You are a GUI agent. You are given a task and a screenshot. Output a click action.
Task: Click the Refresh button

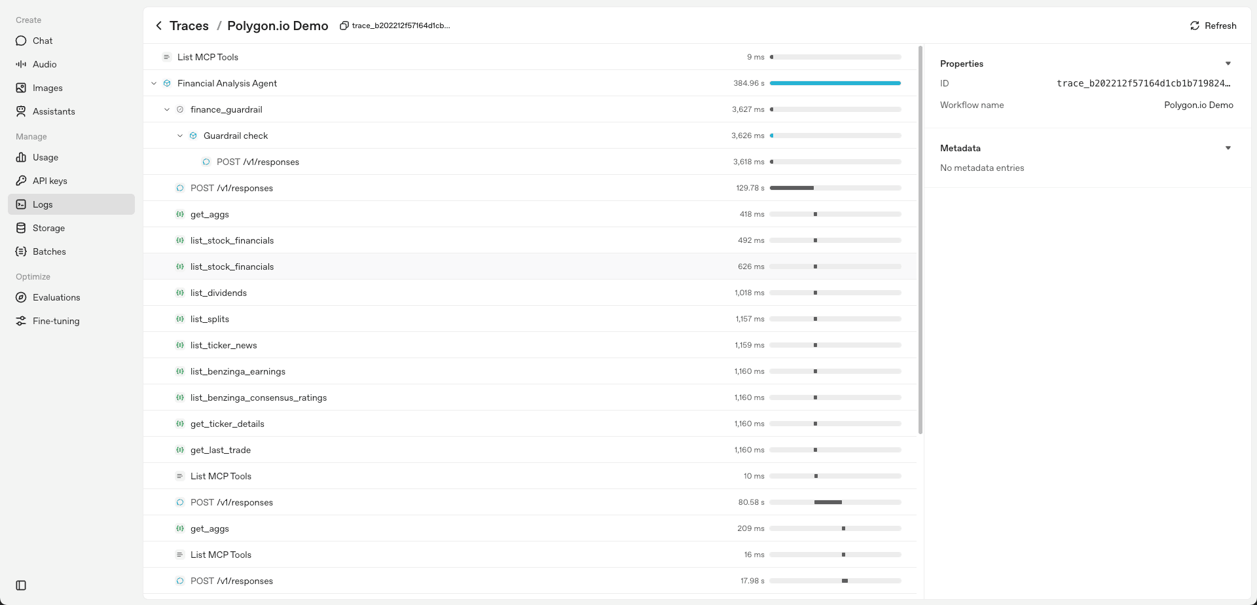pos(1212,26)
